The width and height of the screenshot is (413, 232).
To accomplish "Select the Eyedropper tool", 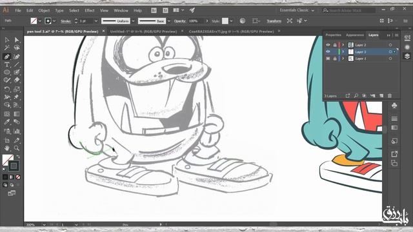I will click(7, 122).
